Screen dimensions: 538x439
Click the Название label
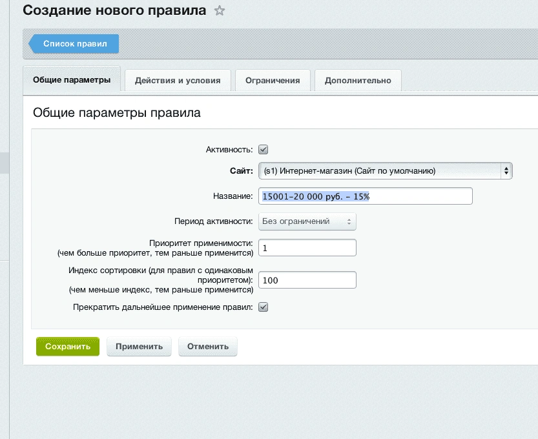pyautogui.click(x=233, y=196)
